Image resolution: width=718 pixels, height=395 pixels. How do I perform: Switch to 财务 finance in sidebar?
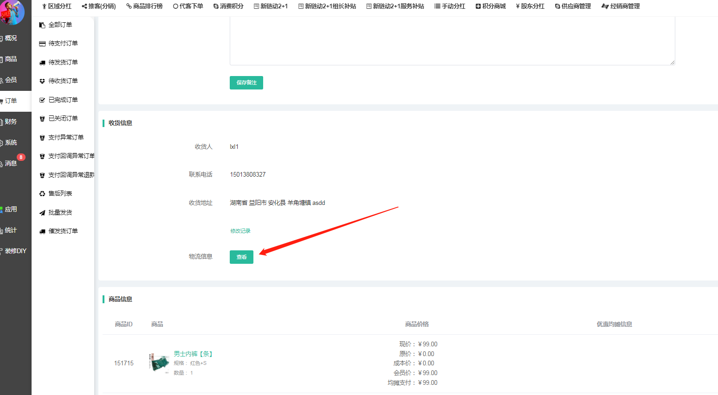point(11,121)
